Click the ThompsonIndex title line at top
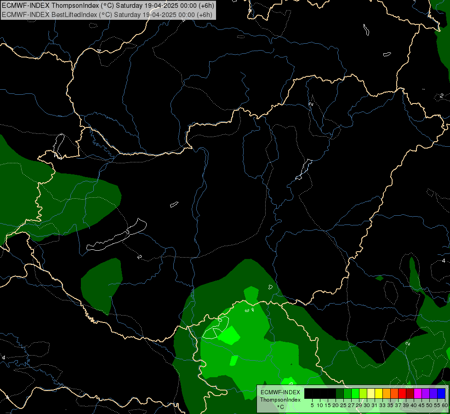 point(108,6)
